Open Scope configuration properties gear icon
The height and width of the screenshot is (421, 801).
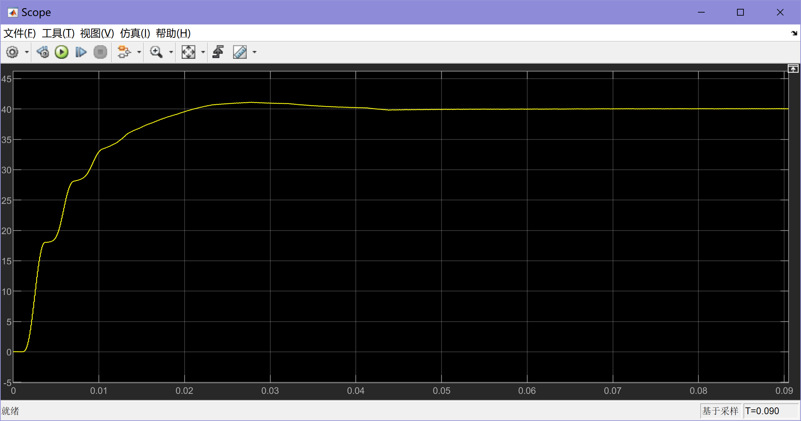pyautogui.click(x=12, y=52)
